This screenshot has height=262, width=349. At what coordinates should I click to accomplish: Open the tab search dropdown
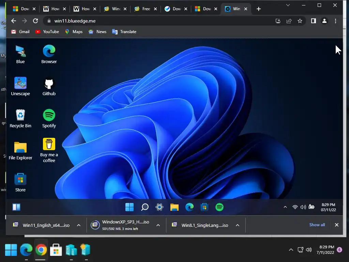[x=288, y=5]
